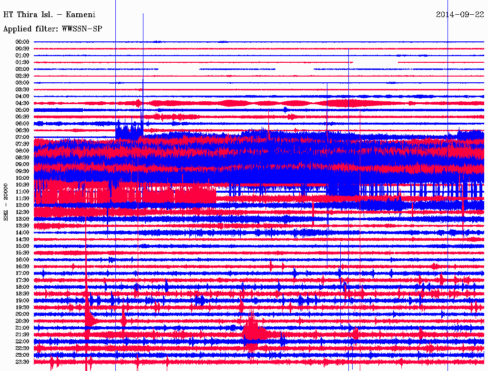Select the 08:30 time label
The width and height of the screenshot is (488, 371).
pyautogui.click(x=22, y=157)
